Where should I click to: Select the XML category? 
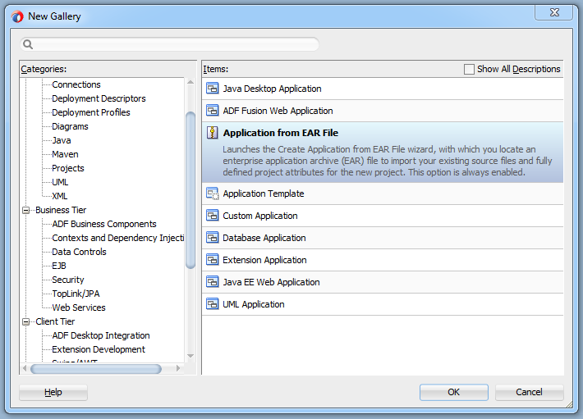[x=59, y=196]
